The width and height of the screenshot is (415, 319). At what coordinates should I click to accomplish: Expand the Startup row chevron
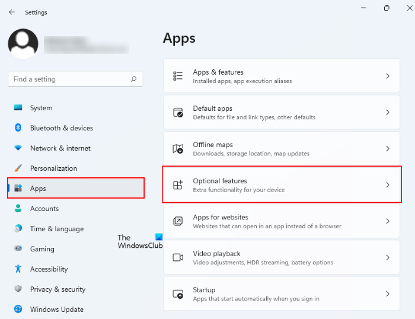tap(388, 294)
